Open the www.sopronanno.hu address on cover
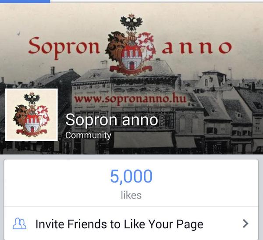Image resolution: width=263 pixels, height=240 pixels. 130,99
